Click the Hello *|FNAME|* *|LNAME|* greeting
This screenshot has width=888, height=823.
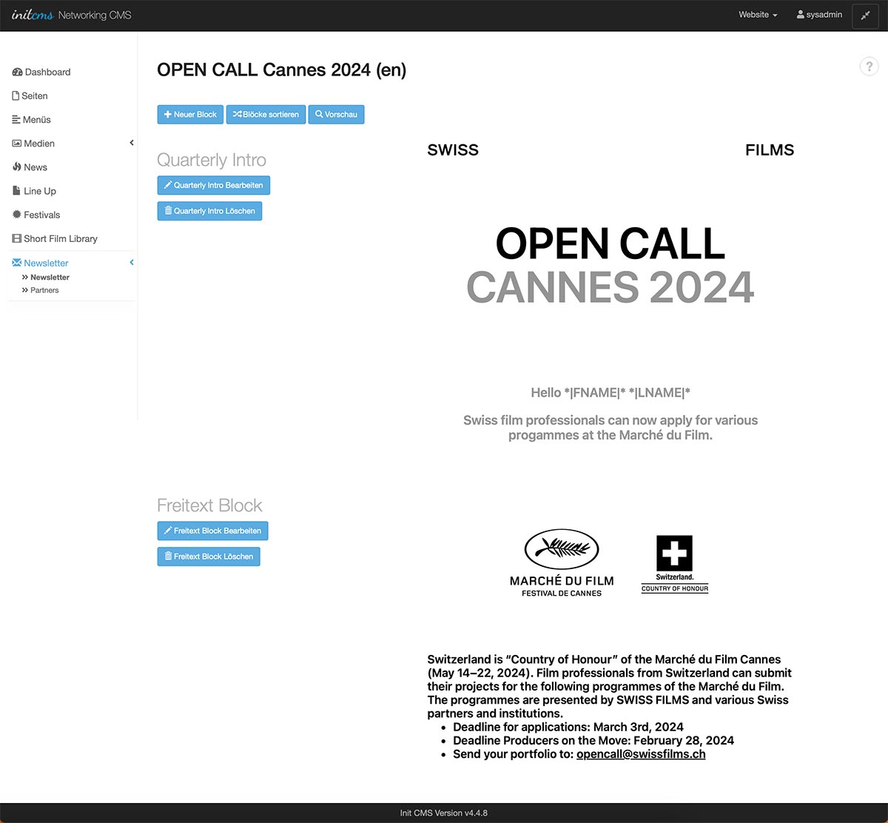[610, 393]
